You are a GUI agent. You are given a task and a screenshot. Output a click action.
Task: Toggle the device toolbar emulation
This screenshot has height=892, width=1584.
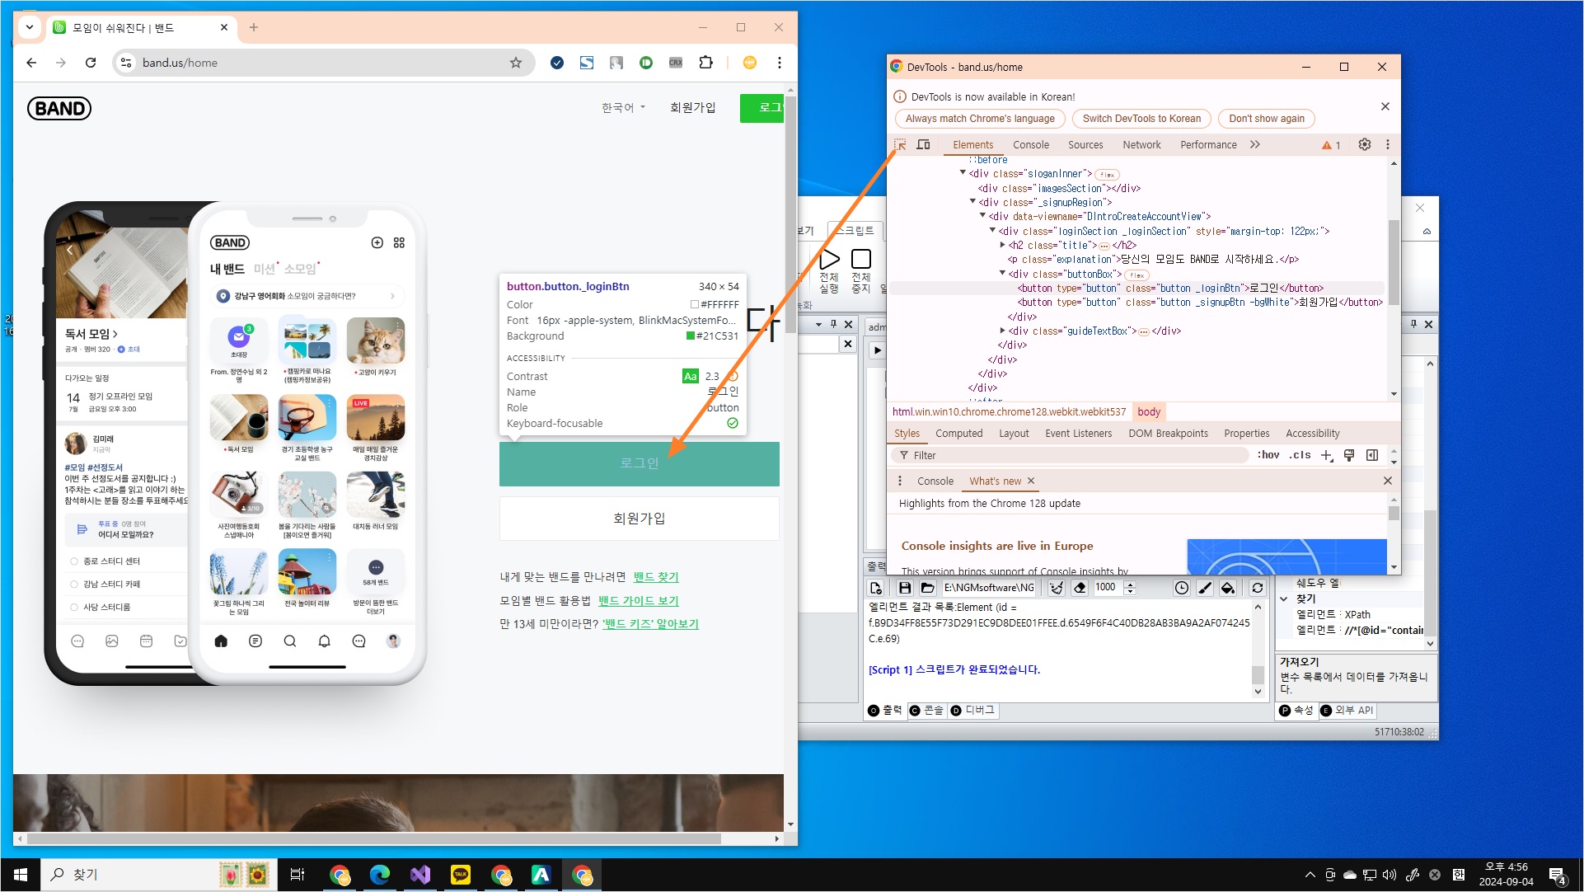coord(924,144)
